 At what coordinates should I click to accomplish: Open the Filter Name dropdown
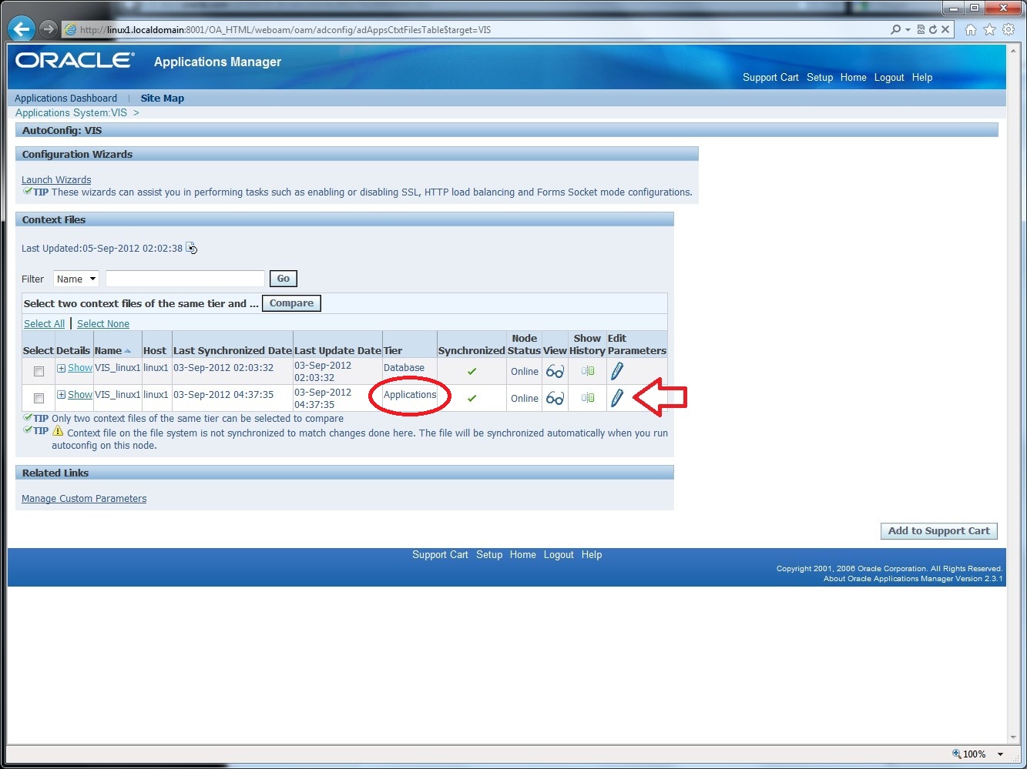coord(75,279)
